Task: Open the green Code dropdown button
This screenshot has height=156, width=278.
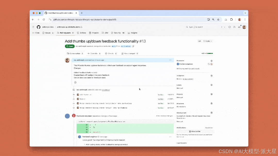Action: tap(208, 41)
